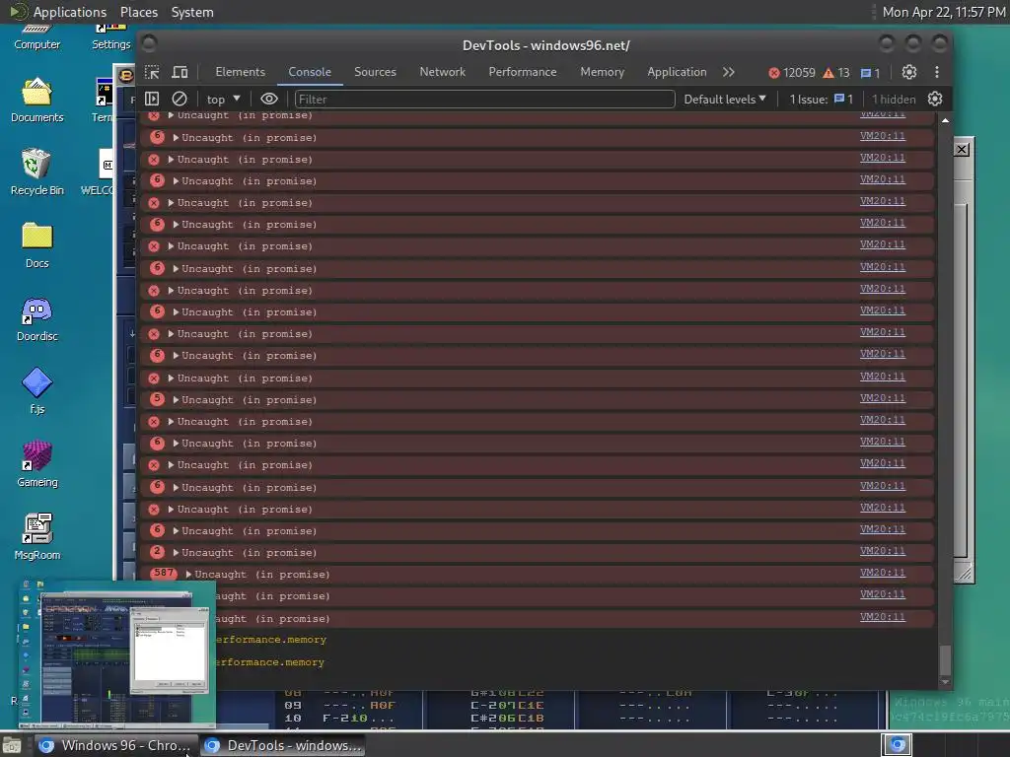
Task: Click the 13 warnings counter
Action: [x=836, y=73]
